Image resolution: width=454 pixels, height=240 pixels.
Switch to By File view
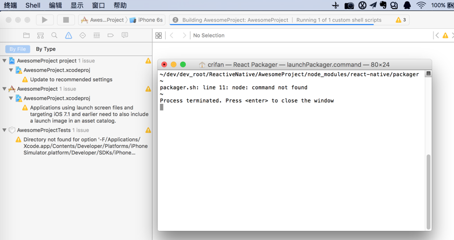[18, 49]
